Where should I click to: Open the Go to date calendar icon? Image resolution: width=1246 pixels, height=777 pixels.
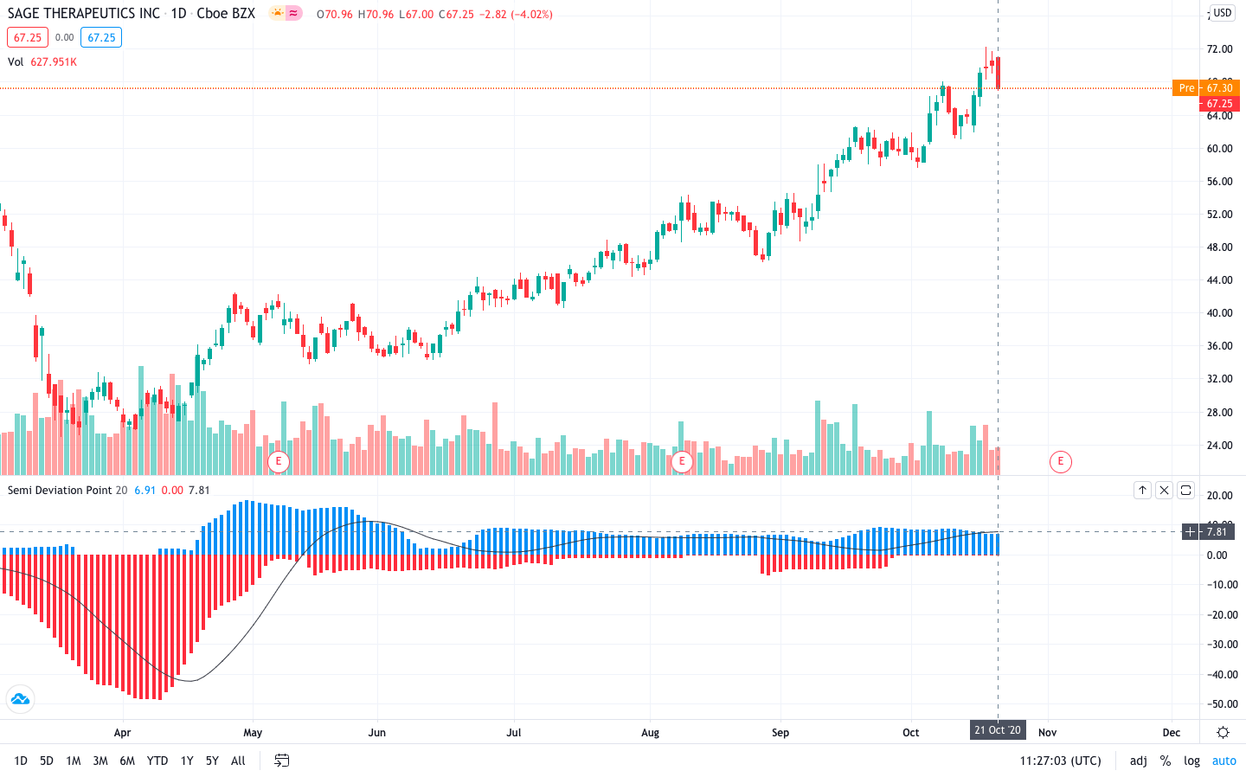282,761
